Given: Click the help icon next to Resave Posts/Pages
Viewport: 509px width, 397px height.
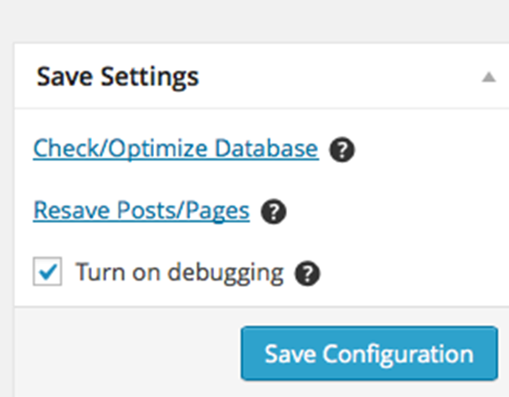Looking at the screenshot, I should (274, 211).
